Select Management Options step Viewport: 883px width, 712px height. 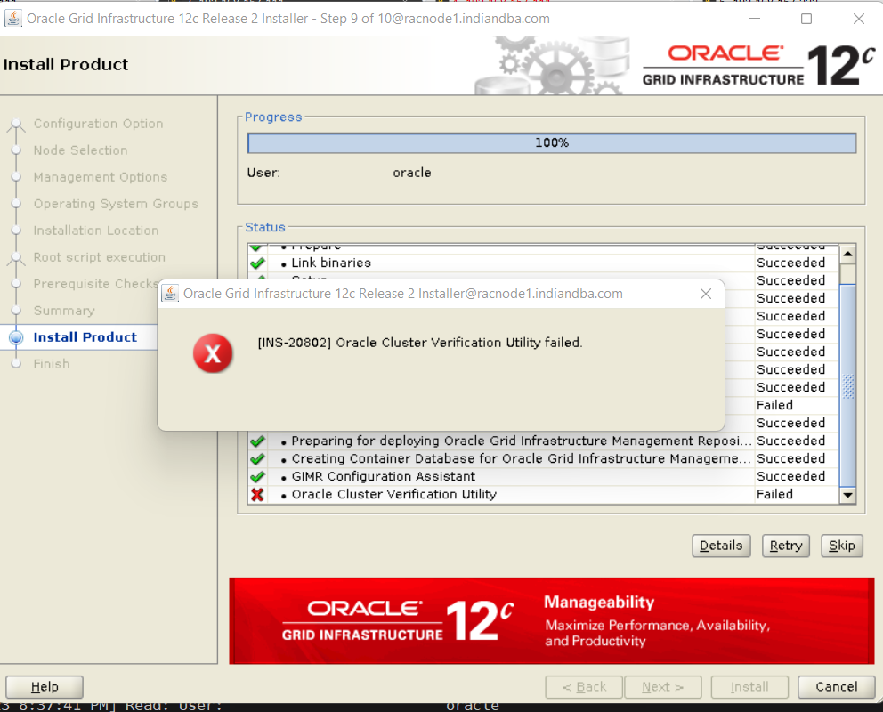click(x=101, y=177)
